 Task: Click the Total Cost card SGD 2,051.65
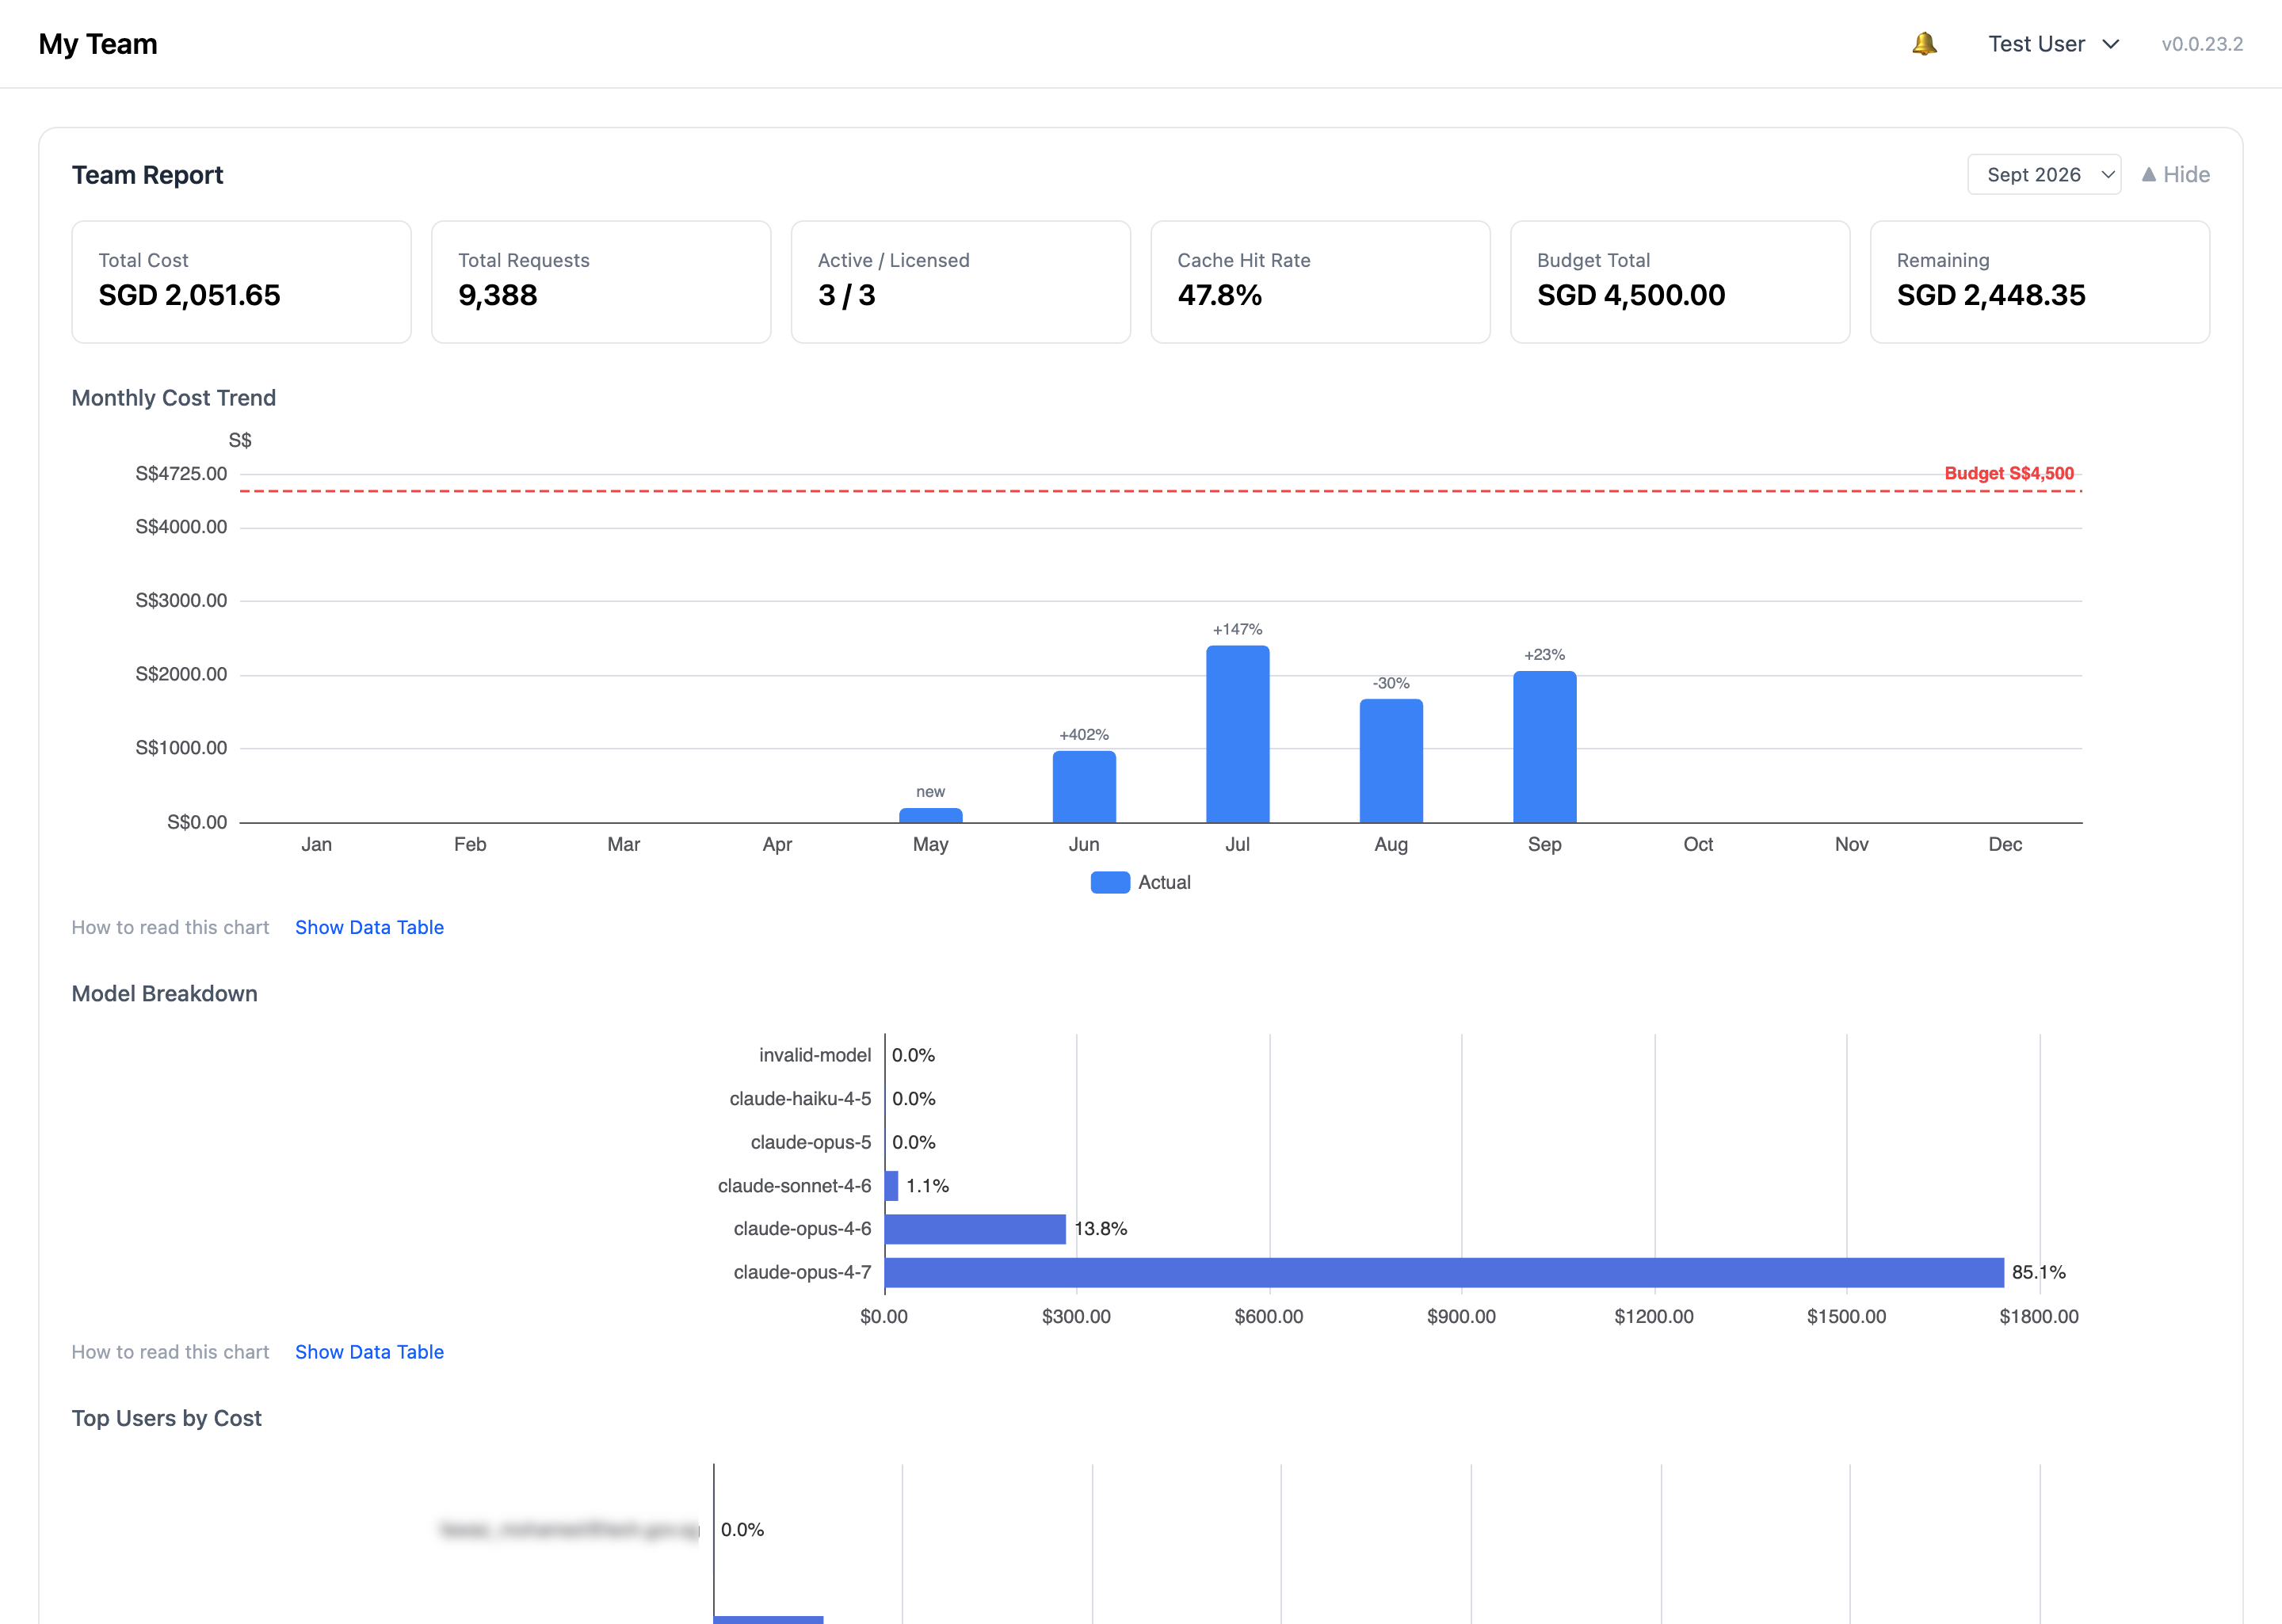pyautogui.click(x=241, y=282)
